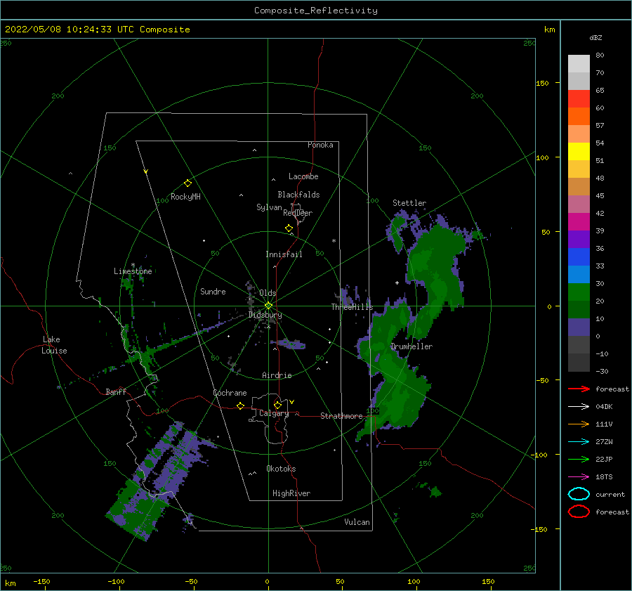Viewport: 632px width, 591px height.
Task: Click the Banff label
Action: pos(116,392)
